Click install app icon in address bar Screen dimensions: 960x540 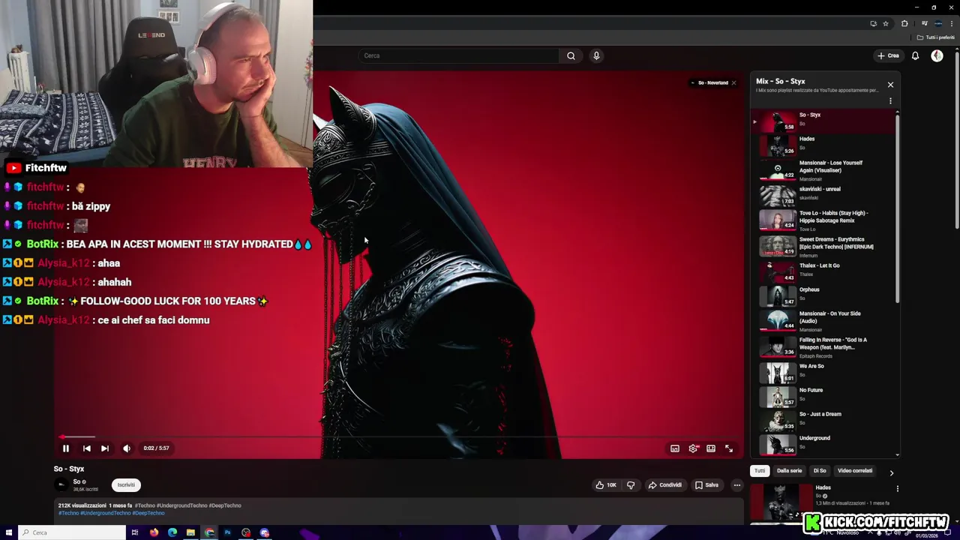pos(873,23)
